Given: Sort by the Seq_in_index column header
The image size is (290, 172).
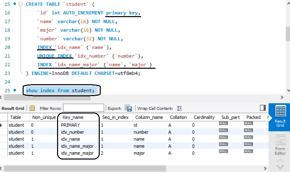Looking at the screenshot, I should 115,117.
